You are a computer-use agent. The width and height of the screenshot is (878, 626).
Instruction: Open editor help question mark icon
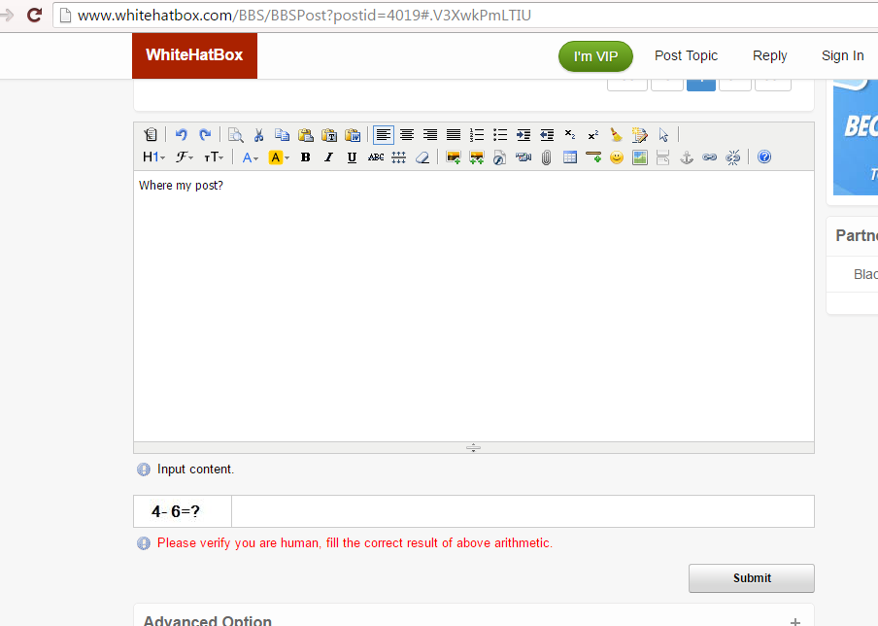[764, 156]
